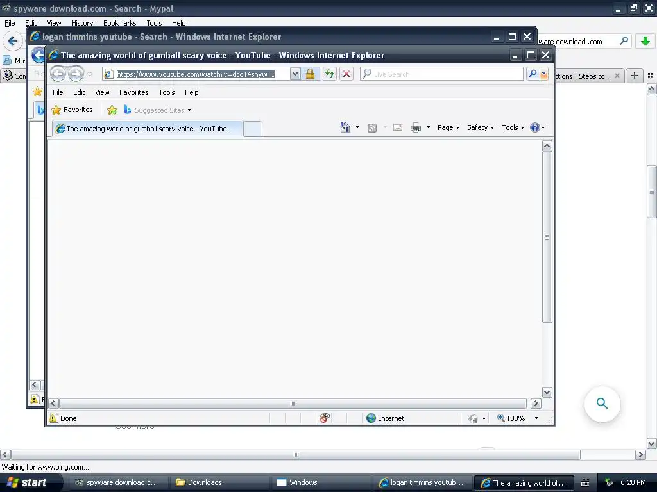The image size is (657, 492).
Task: Open the Tools command bar dropdown
Action: click(513, 127)
